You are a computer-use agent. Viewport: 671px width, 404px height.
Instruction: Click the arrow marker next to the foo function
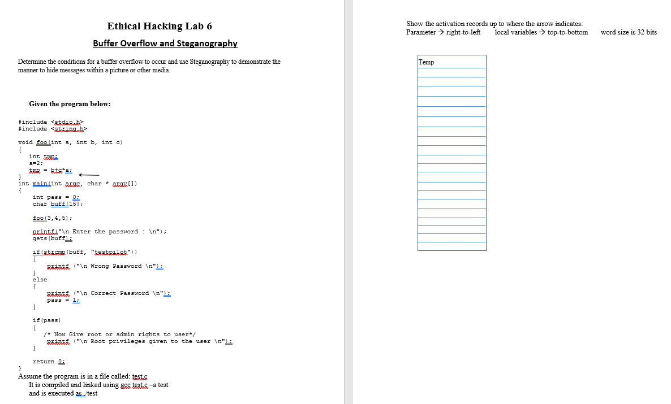(89, 176)
